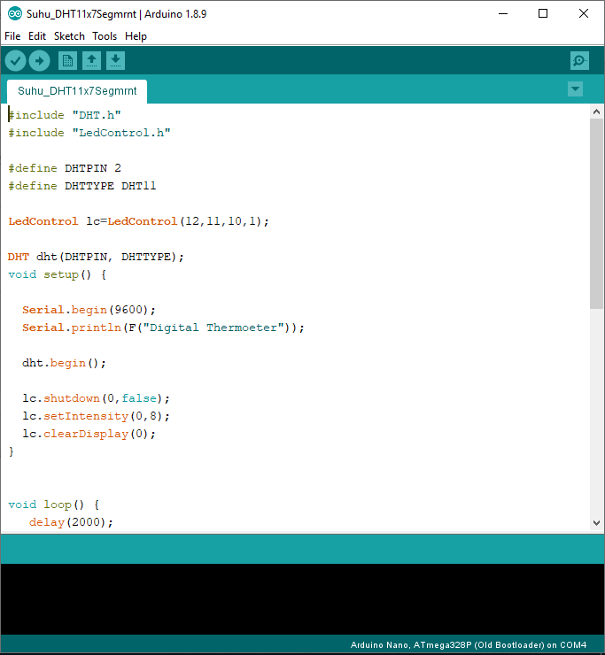Click the vertical scrollbar thumb

[x=597, y=214]
